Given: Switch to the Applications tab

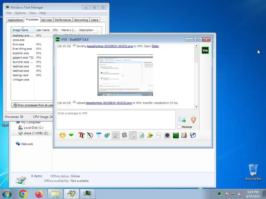Looking at the screenshot, I should (x=15, y=20).
